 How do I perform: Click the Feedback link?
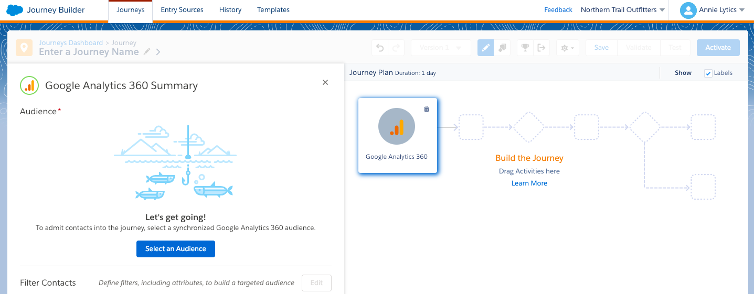pos(558,10)
